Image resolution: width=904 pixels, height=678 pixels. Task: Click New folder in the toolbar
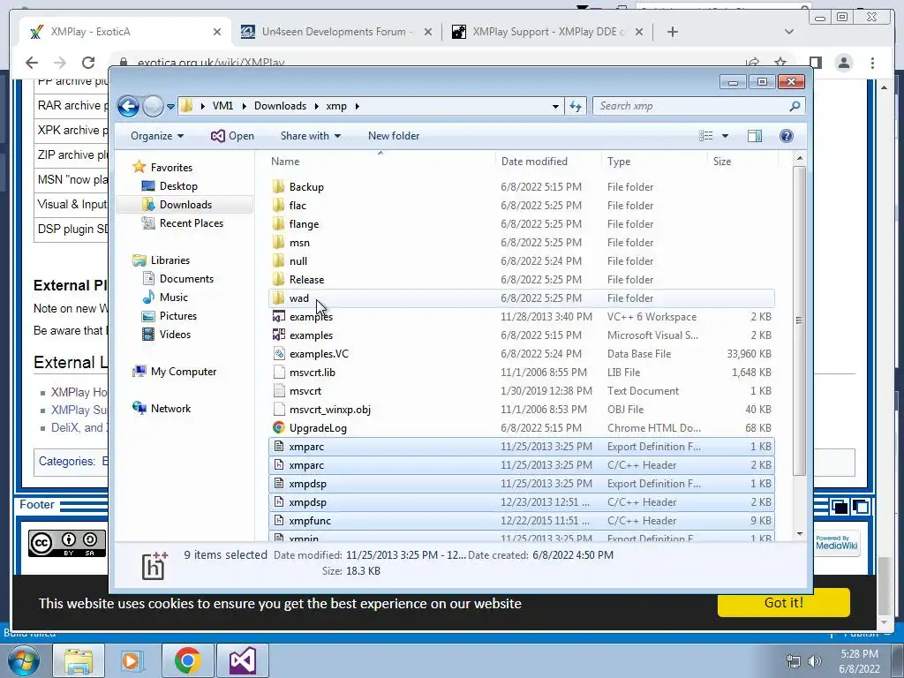point(394,136)
